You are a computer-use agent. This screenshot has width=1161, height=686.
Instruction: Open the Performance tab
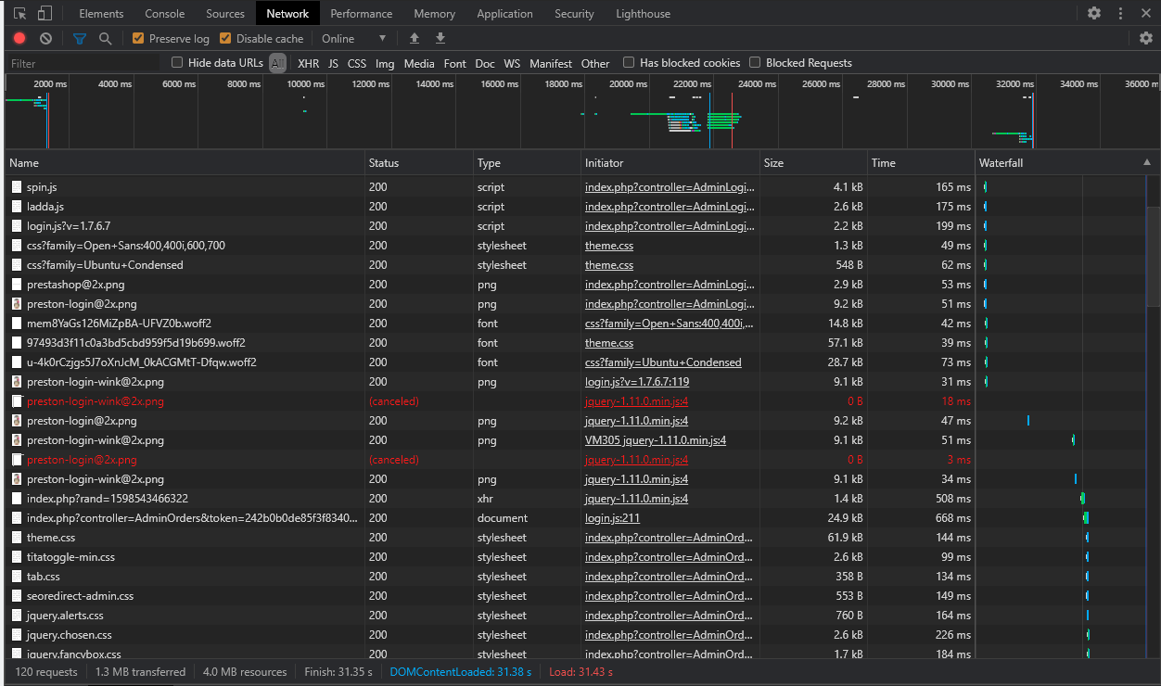[x=361, y=14]
